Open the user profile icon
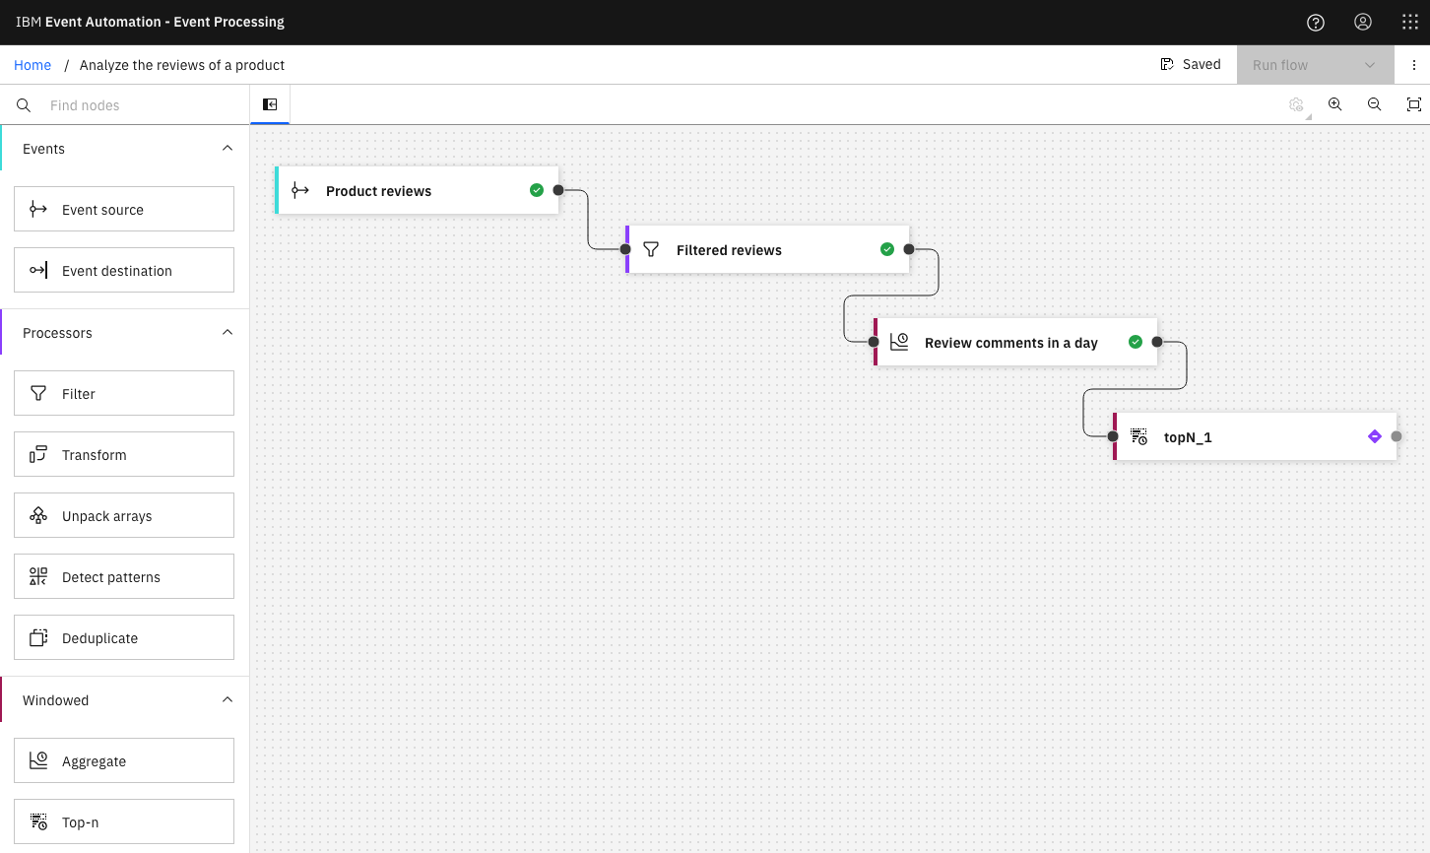1430x853 pixels. (1363, 23)
